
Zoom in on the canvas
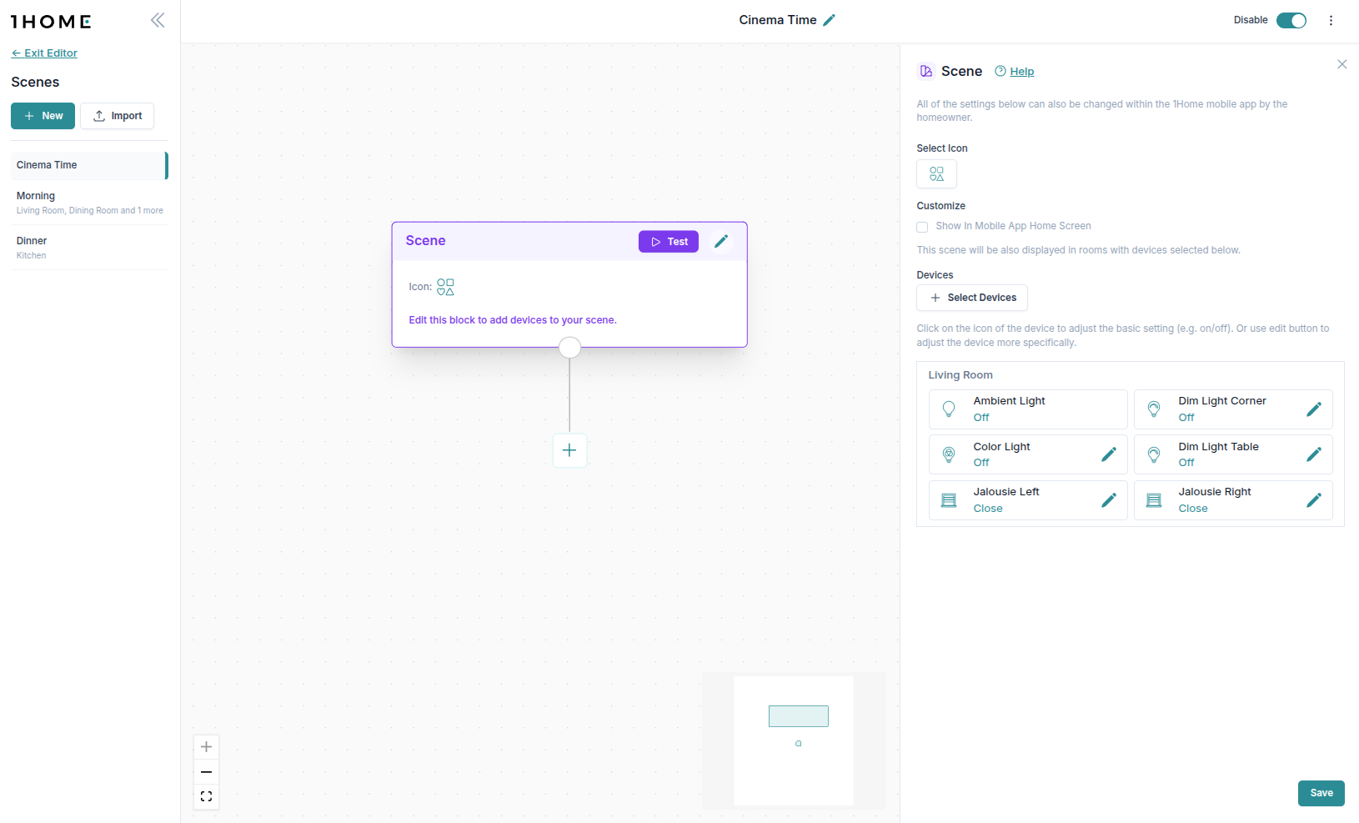[206, 747]
